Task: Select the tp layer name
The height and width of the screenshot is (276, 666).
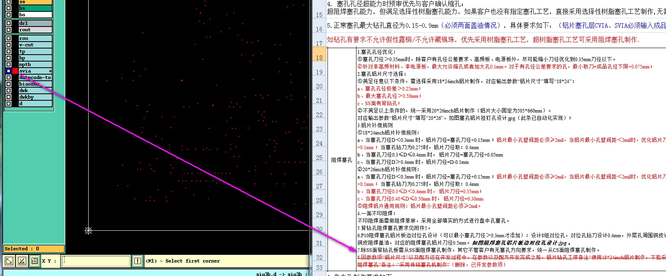Action: [x=36, y=51]
